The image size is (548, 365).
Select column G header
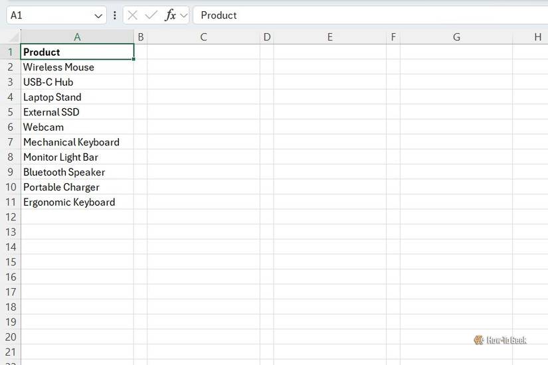(x=456, y=37)
